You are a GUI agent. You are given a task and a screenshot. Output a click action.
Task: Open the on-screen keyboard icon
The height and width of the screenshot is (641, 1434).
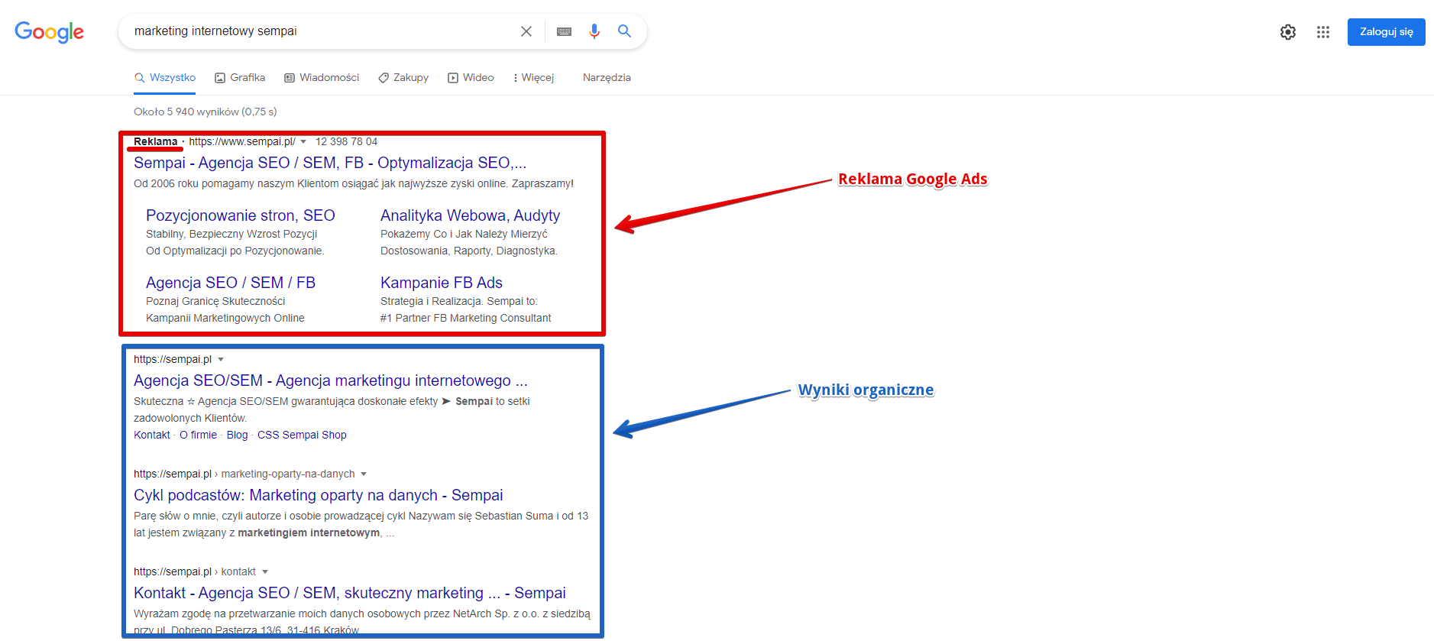coord(564,31)
